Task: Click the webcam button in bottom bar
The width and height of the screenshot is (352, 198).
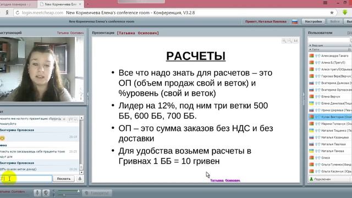Action: (x=46, y=193)
